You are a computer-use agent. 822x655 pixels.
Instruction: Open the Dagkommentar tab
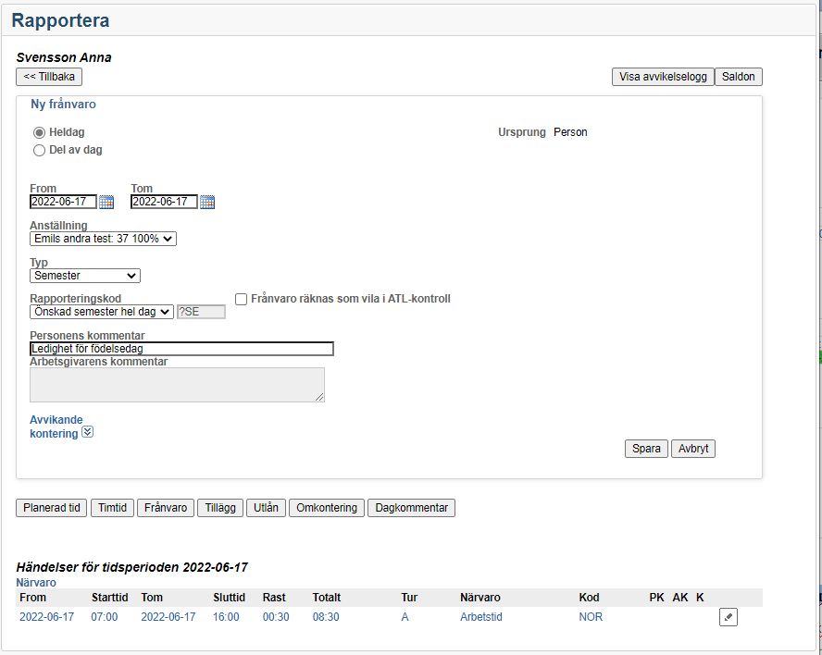pyautogui.click(x=411, y=508)
